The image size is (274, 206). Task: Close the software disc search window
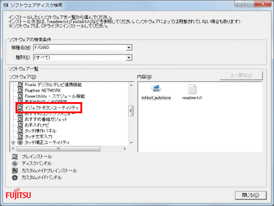(263, 4)
